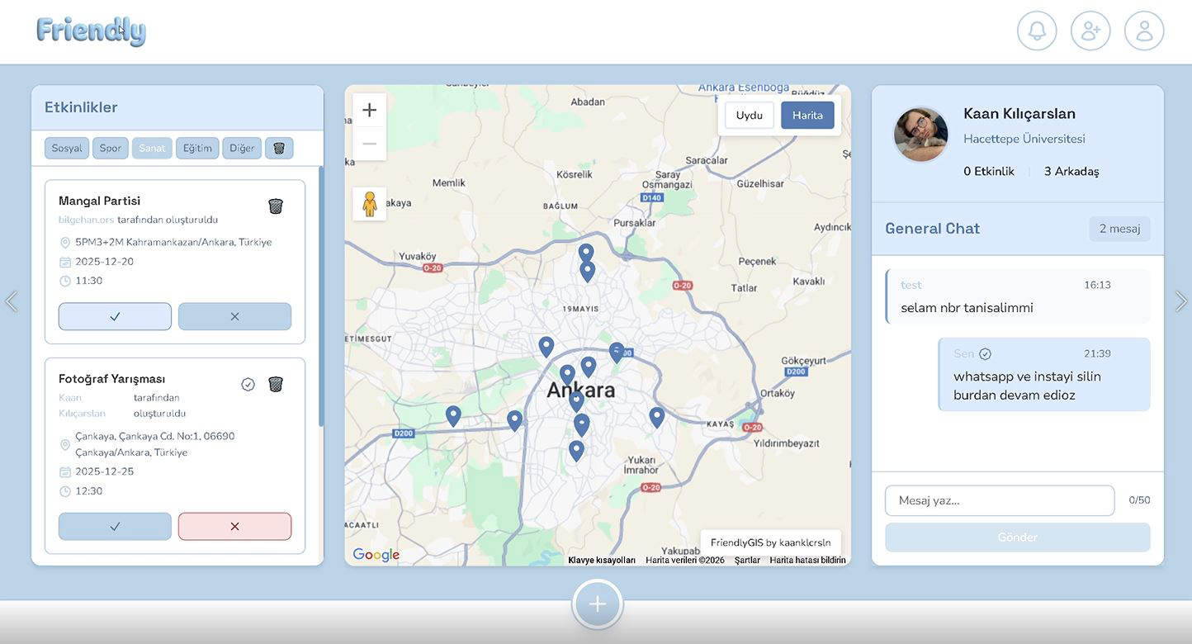Accept the Mangal Partisi event
The width and height of the screenshot is (1192, 644).
[x=115, y=316]
